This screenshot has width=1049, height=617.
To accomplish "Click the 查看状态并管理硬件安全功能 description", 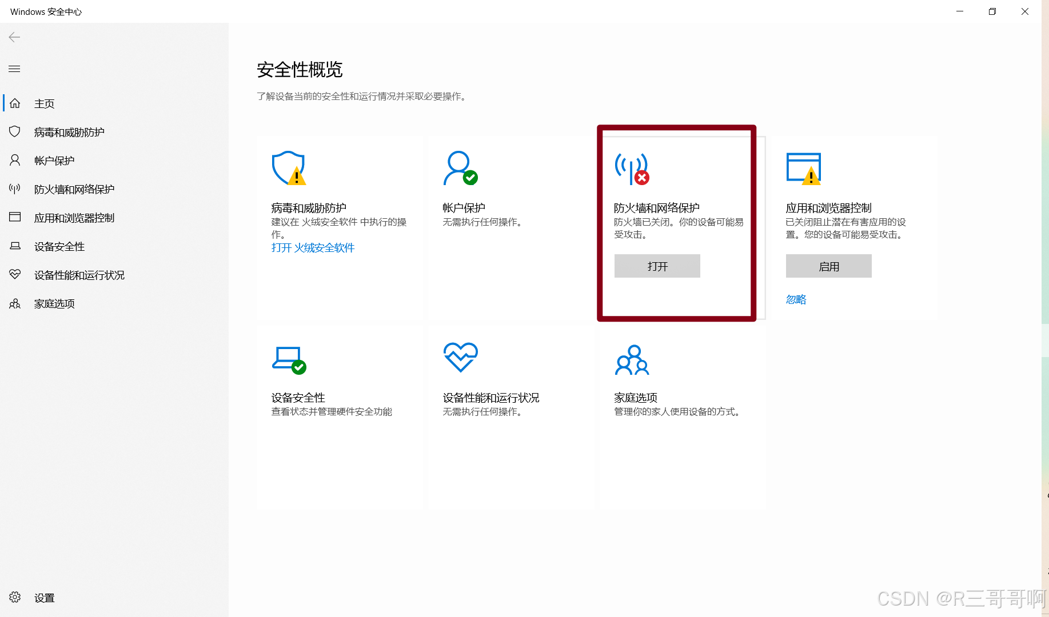I will [x=332, y=411].
